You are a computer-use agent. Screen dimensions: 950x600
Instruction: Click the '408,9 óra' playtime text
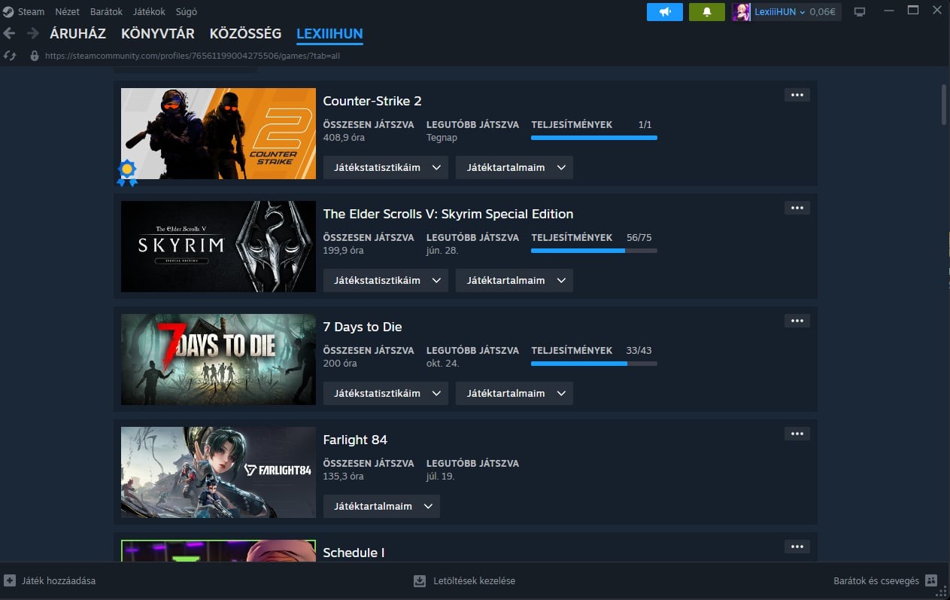click(343, 138)
